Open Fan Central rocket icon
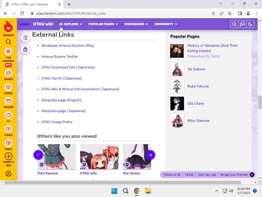Image resolution: width=262 pixels, height=197 pixels. point(8,51)
